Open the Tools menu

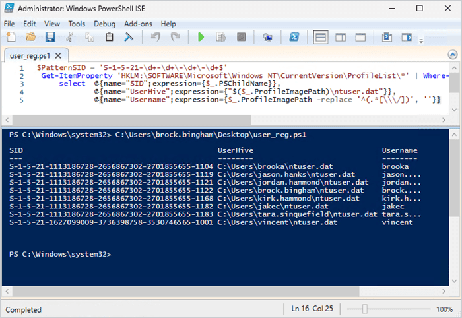[77, 24]
